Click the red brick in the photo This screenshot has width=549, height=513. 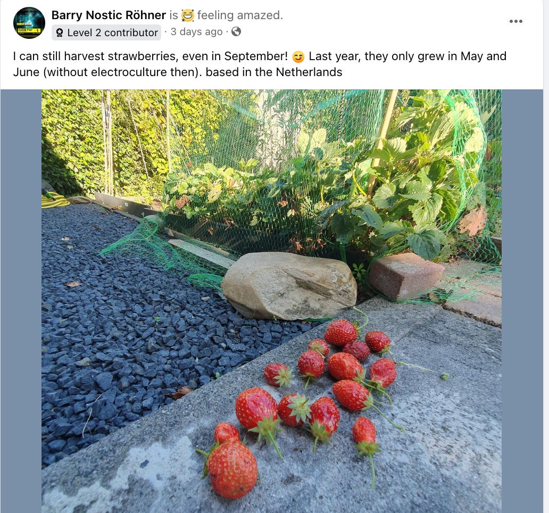point(405,275)
